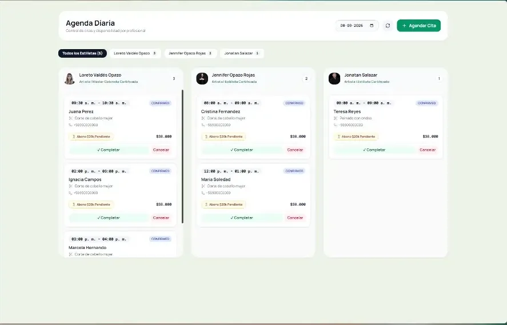Click the refresh icon beside the date
Screen dimensions: 507x325
click(388, 26)
